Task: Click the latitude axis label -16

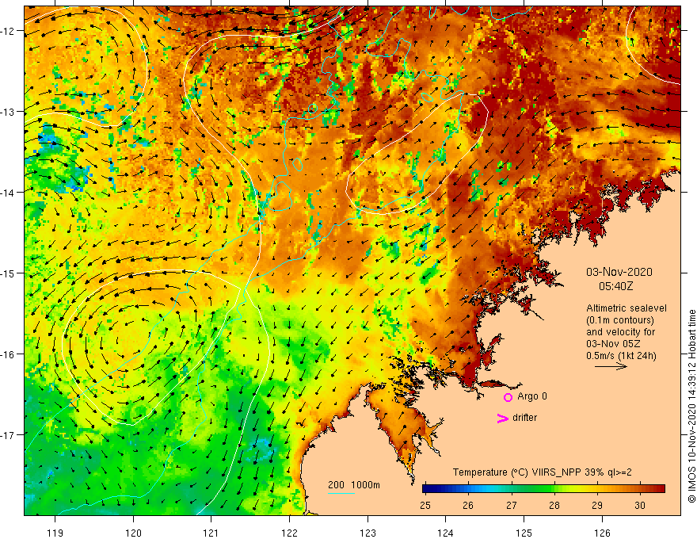Action: tap(7, 354)
